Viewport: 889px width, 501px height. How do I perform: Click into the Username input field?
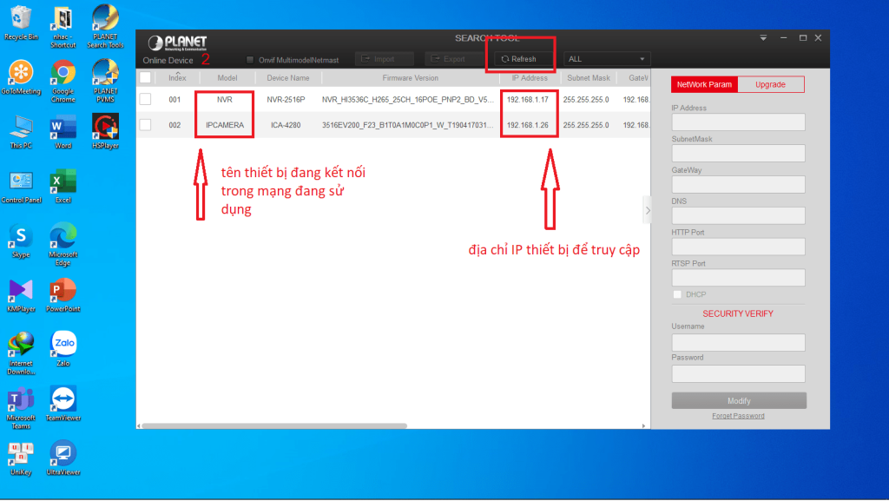pos(738,342)
